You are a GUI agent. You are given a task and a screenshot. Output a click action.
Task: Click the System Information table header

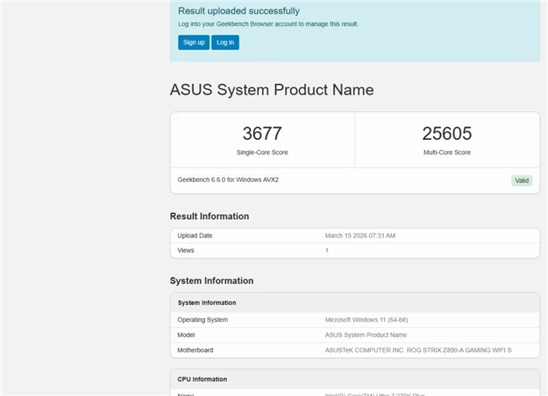pos(207,302)
